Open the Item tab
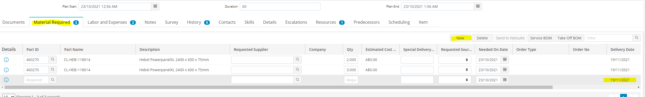Image resolution: width=645 pixels, height=97 pixels. (423, 22)
